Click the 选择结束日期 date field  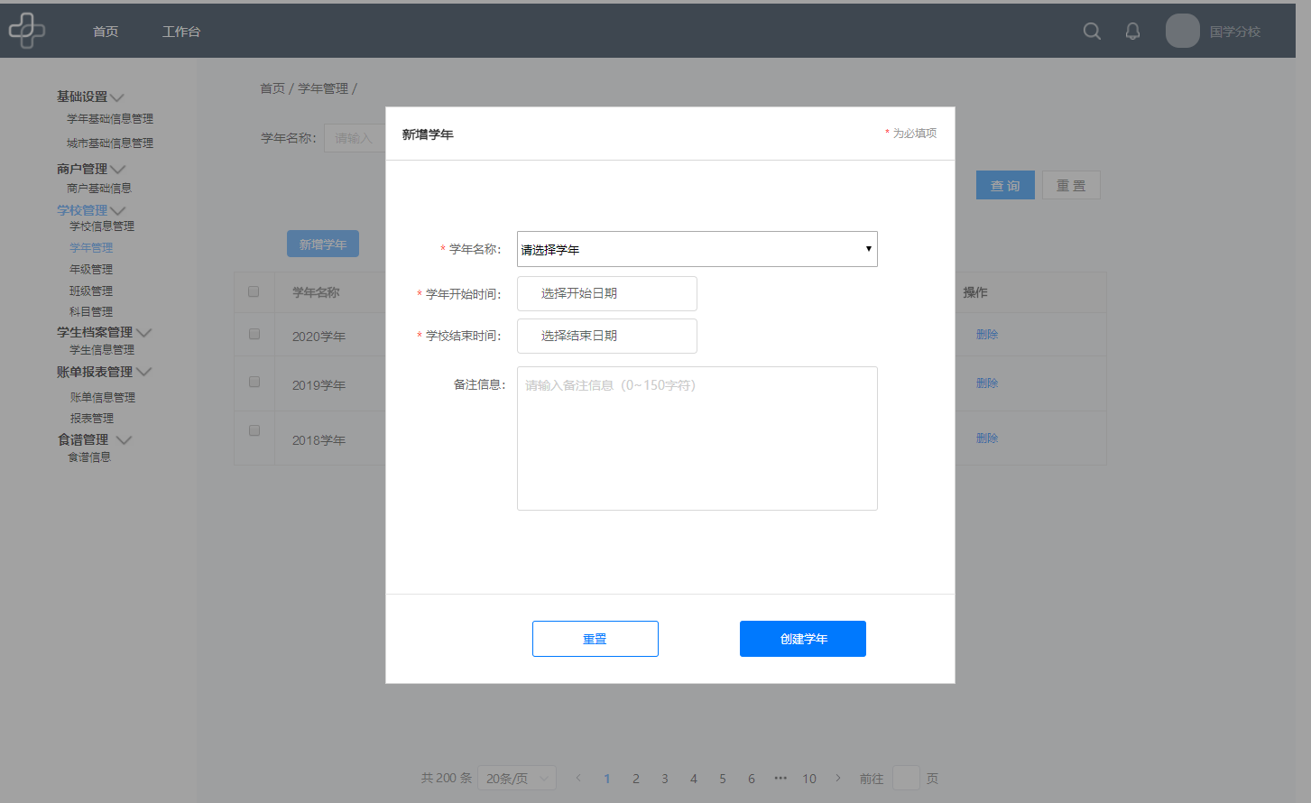pos(607,336)
